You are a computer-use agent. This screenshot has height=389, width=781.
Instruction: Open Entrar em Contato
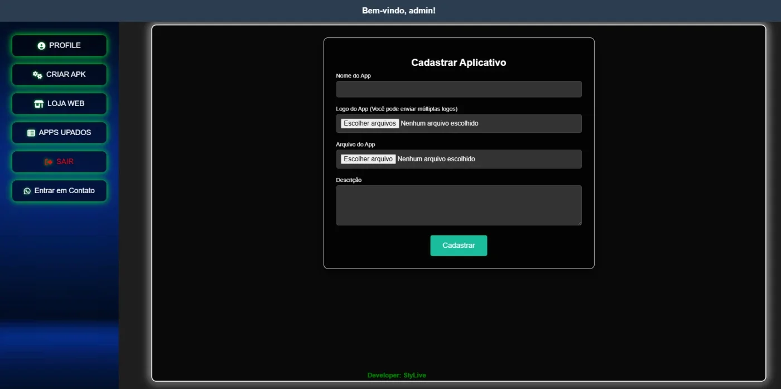(59, 191)
